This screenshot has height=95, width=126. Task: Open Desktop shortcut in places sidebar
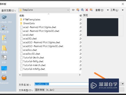[4, 70]
